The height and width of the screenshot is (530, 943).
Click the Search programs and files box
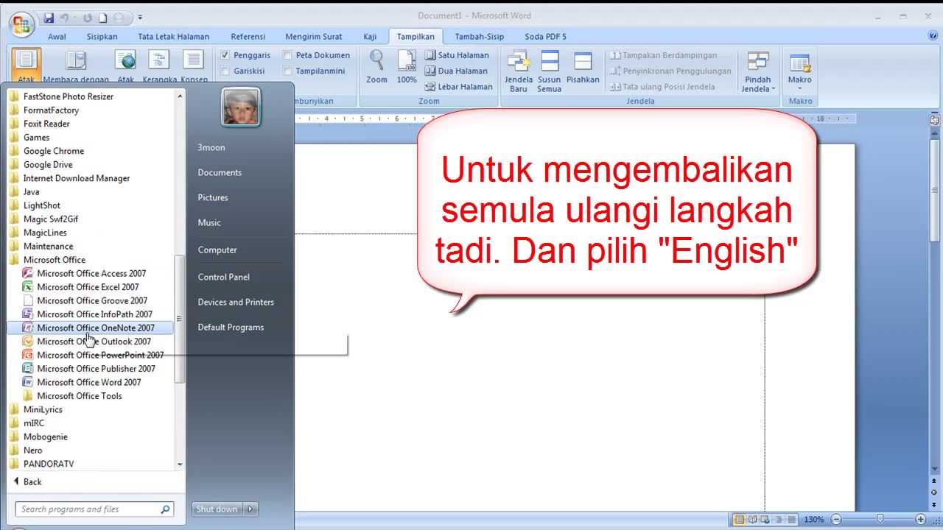pyautogui.click(x=94, y=509)
